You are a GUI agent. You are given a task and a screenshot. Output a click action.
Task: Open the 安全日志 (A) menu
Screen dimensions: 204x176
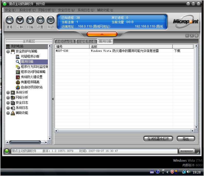(x=66, y=10)
